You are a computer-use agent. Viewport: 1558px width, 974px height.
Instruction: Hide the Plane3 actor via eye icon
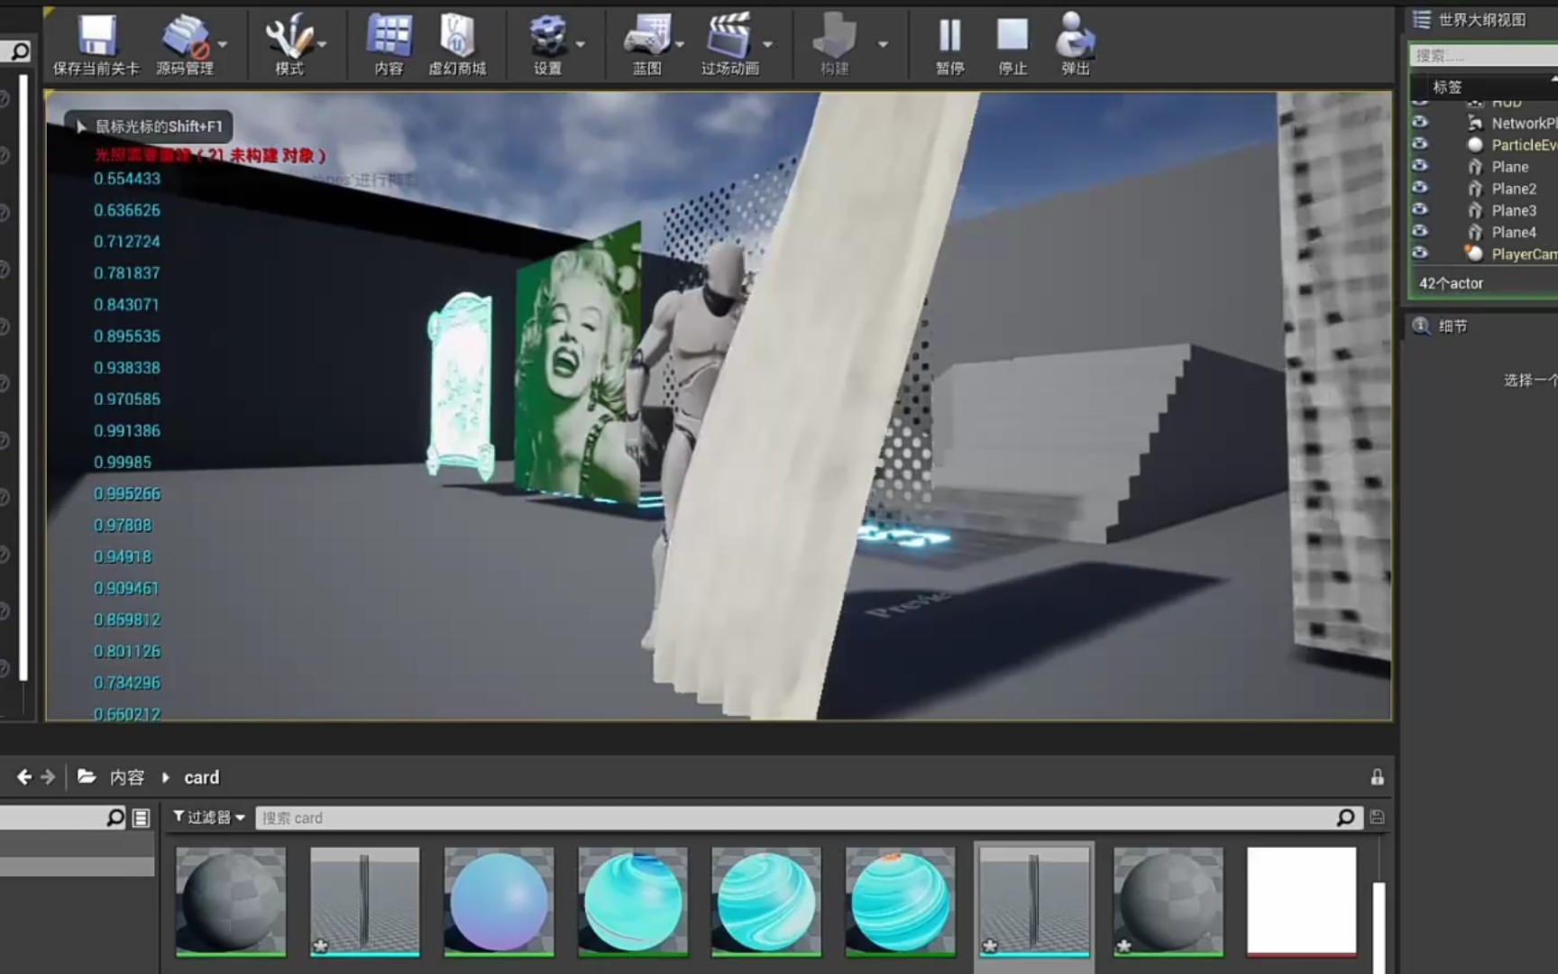pos(1420,210)
